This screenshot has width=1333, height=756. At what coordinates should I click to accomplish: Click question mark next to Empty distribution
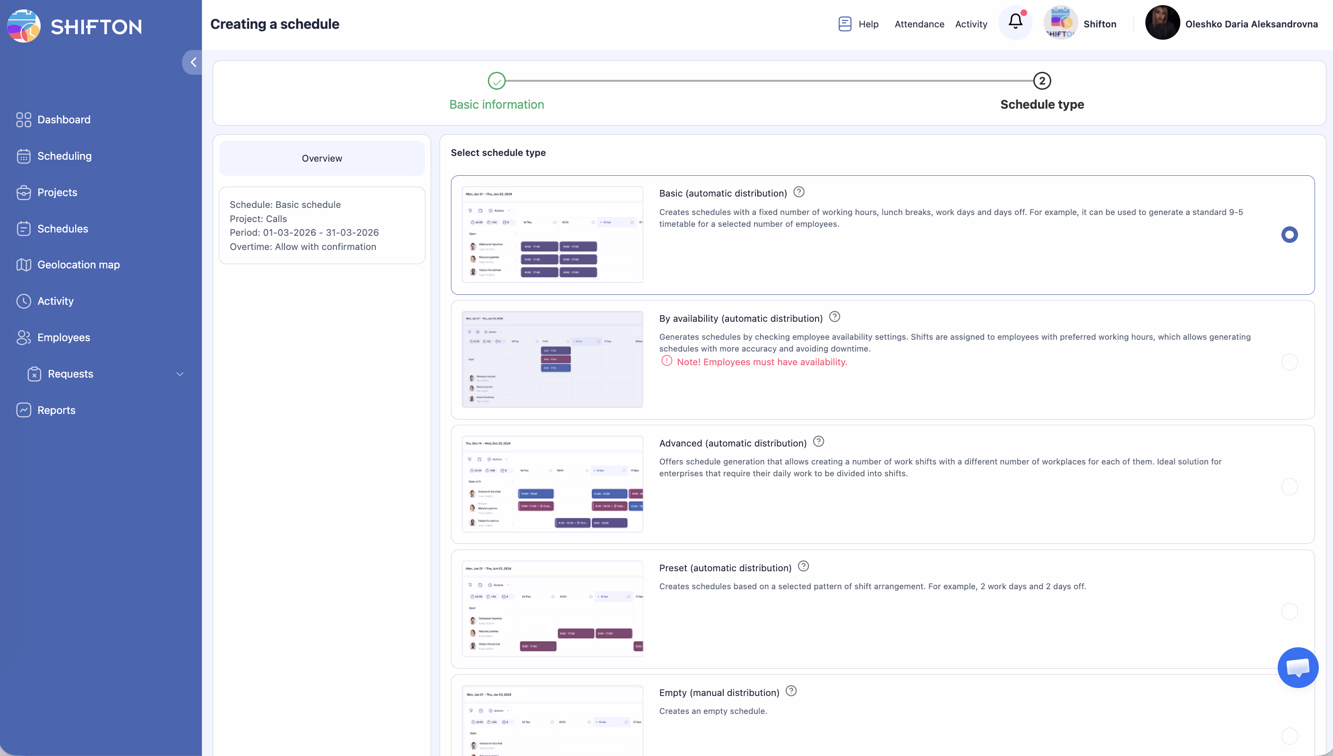791,691
